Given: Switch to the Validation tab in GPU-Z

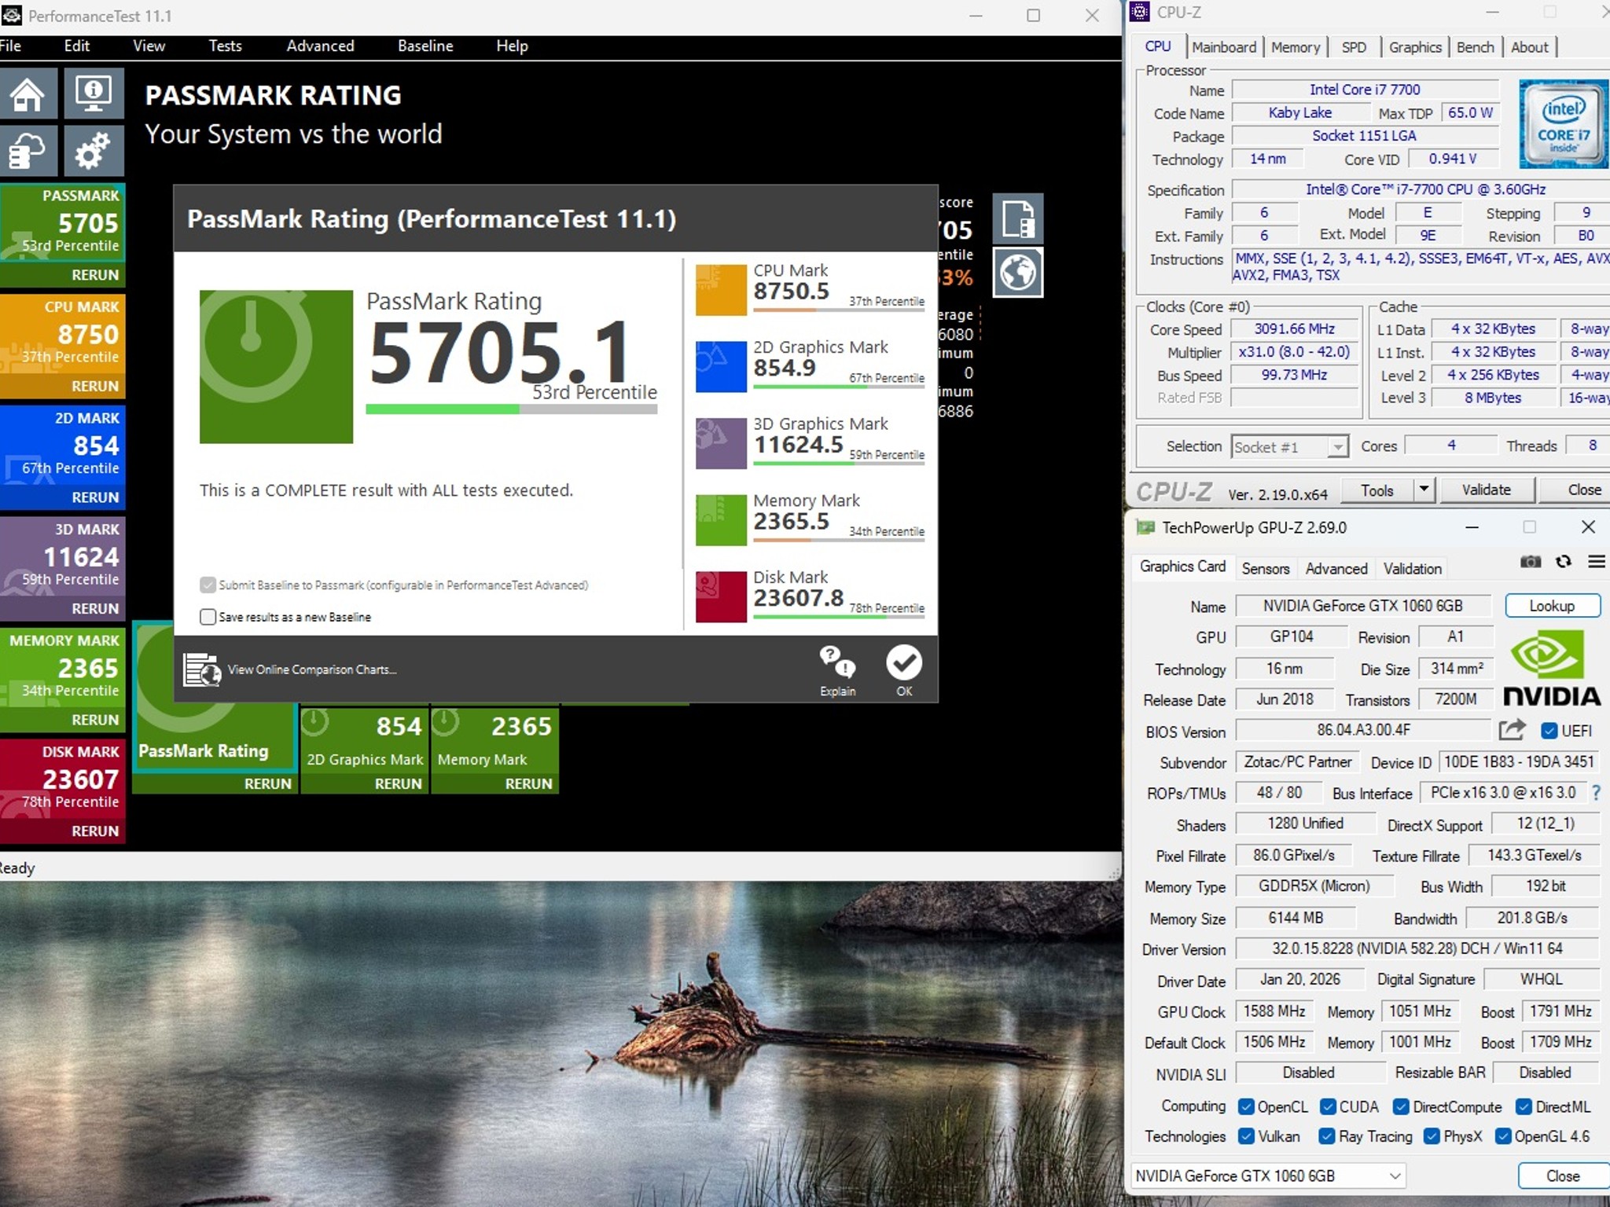Looking at the screenshot, I should [x=1412, y=568].
